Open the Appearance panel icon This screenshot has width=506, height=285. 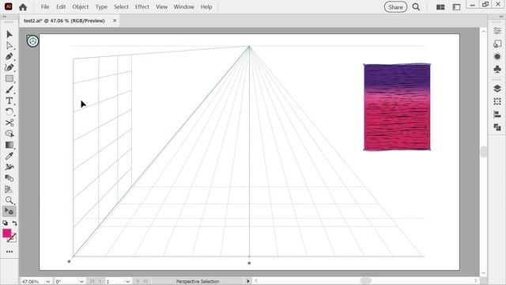pyautogui.click(x=497, y=56)
